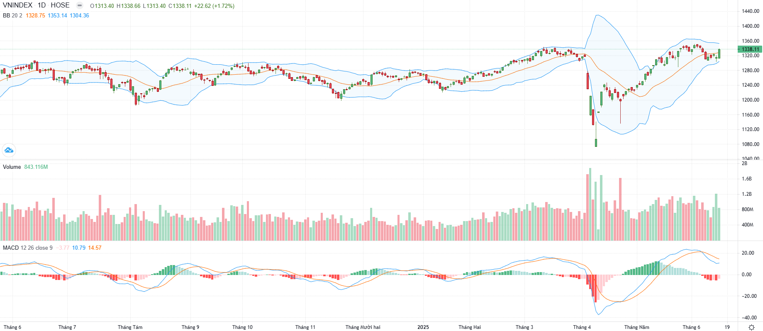Click the MACD histogram value -3.77

click(63, 248)
